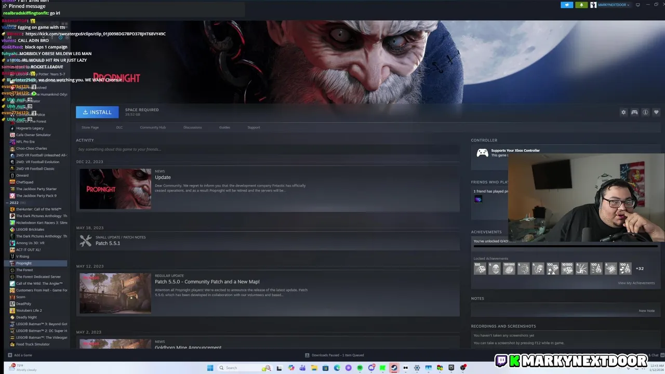Image resolution: width=665 pixels, height=374 pixels.
Task: Expand MARKYNEXTDOOR account dropdown
Action: point(613,5)
